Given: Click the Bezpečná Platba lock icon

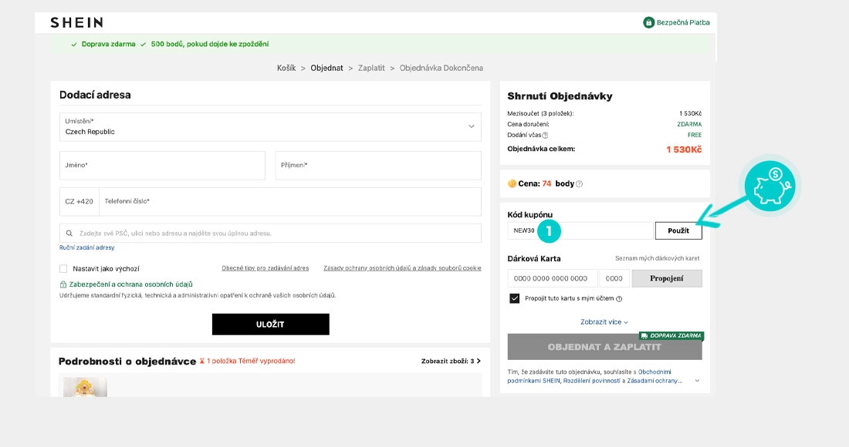Looking at the screenshot, I should tap(648, 22).
